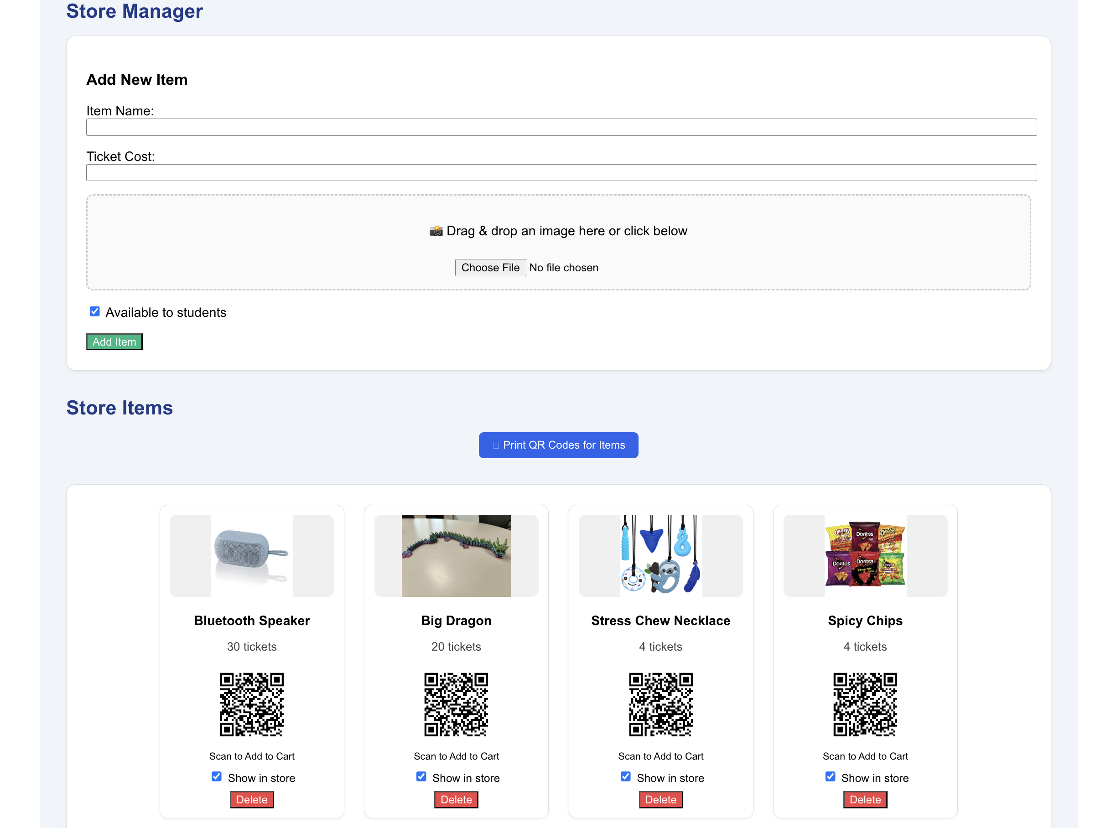Click the Bluetooth Speaker QR code
This screenshot has height=828, width=1101.
click(x=252, y=704)
